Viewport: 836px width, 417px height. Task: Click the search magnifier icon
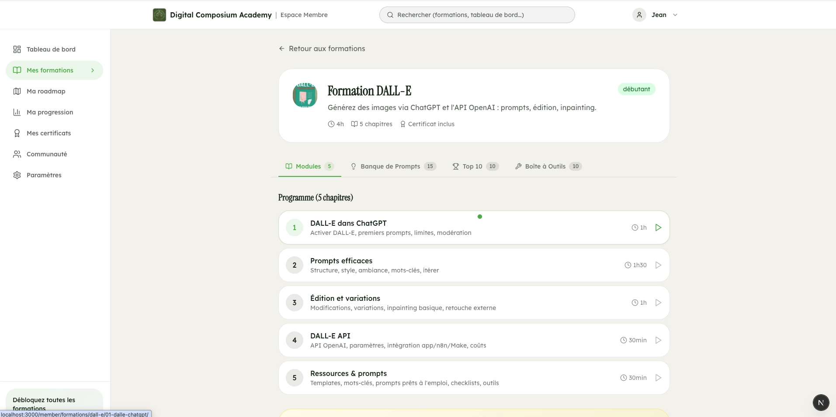click(x=390, y=14)
